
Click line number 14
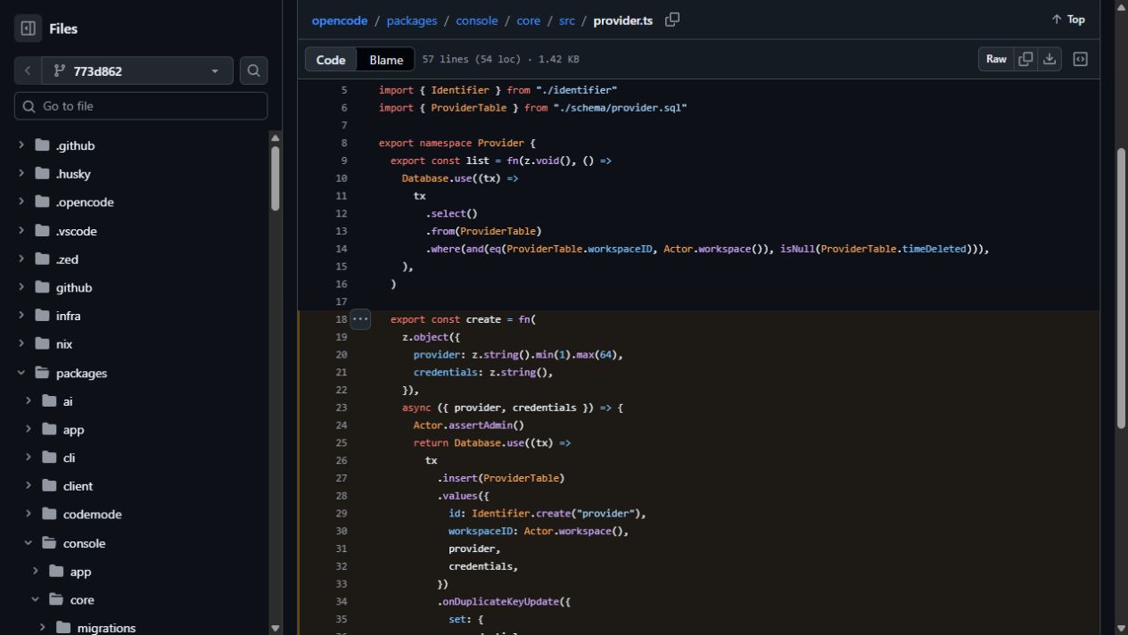pos(342,249)
